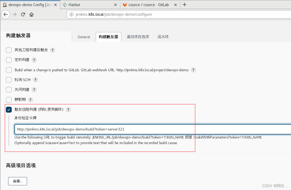
Task: Click the Harbor tab favicon
Action: coord(65,5)
